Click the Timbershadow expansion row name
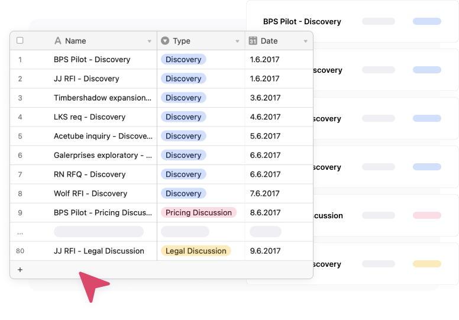Screen dimensions: 459x320 (102, 98)
